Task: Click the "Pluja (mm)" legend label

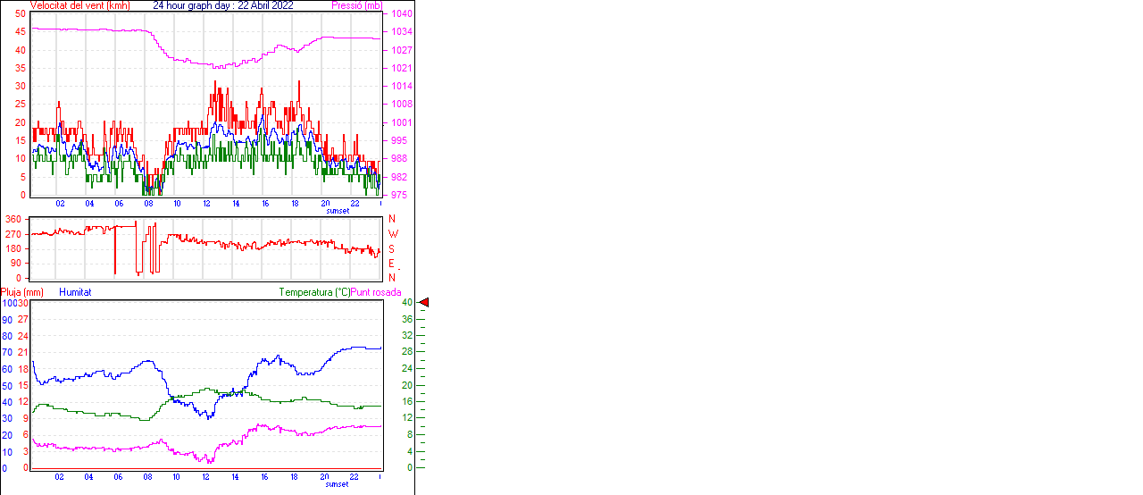Action: click(22, 292)
